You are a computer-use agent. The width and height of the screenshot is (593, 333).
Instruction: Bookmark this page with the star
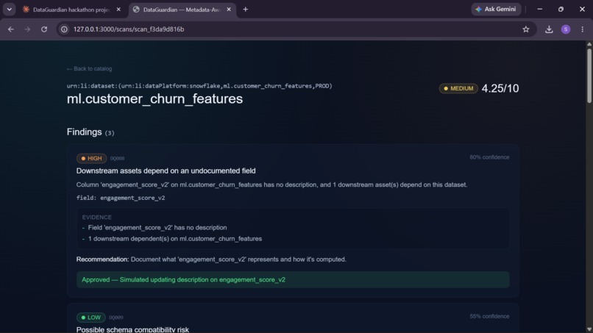(526, 29)
